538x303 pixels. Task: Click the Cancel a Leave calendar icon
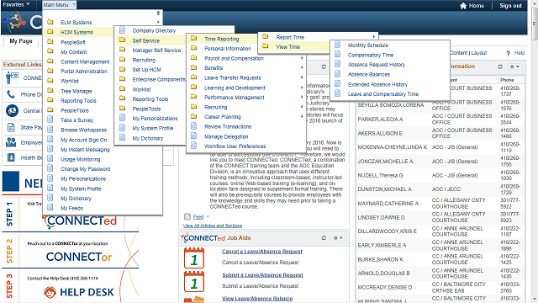tap(194, 258)
